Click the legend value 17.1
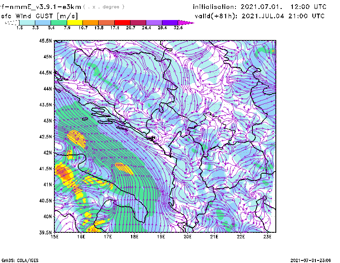 pos(115,28)
